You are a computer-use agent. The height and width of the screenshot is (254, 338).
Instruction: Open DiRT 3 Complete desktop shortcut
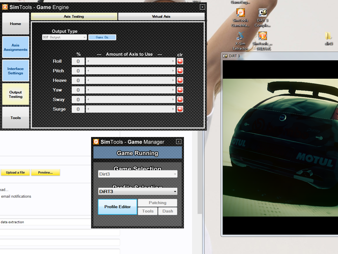(x=263, y=18)
